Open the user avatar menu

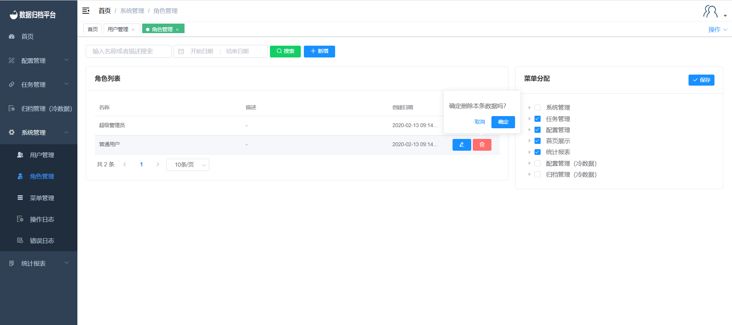(714, 11)
